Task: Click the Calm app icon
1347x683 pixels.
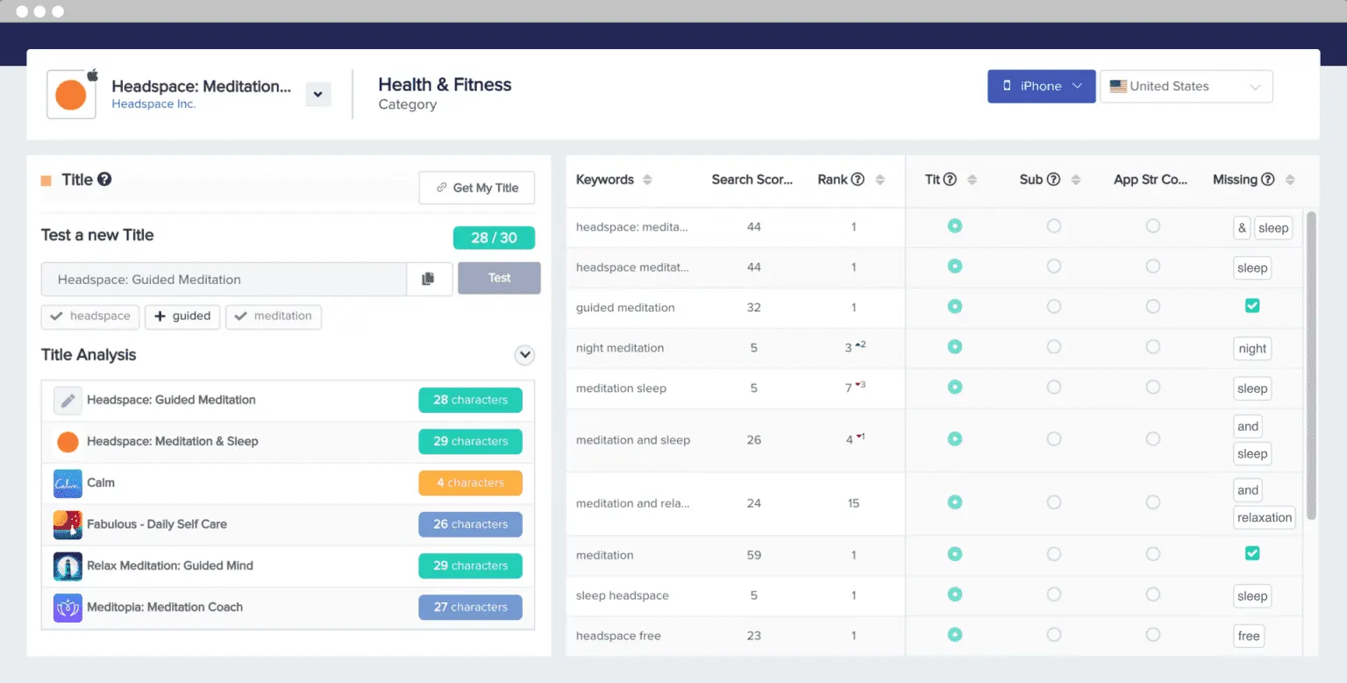Action: coord(68,483)
